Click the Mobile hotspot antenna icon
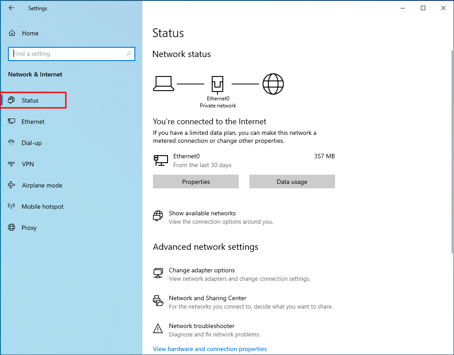454x355 pixels. (11, 206)
